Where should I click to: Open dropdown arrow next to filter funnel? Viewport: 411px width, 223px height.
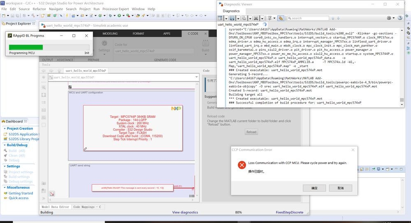point(274,19)
